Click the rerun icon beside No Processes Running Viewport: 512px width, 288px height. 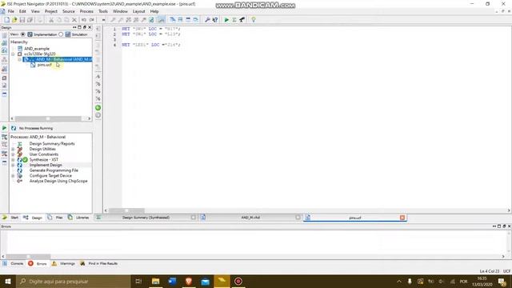(x=14, y=128)
